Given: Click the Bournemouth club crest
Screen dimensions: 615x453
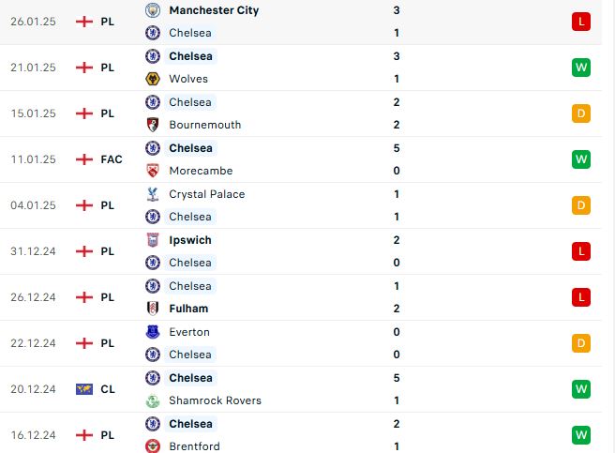Looking at the screenshot, I should (x=153, y=125).
